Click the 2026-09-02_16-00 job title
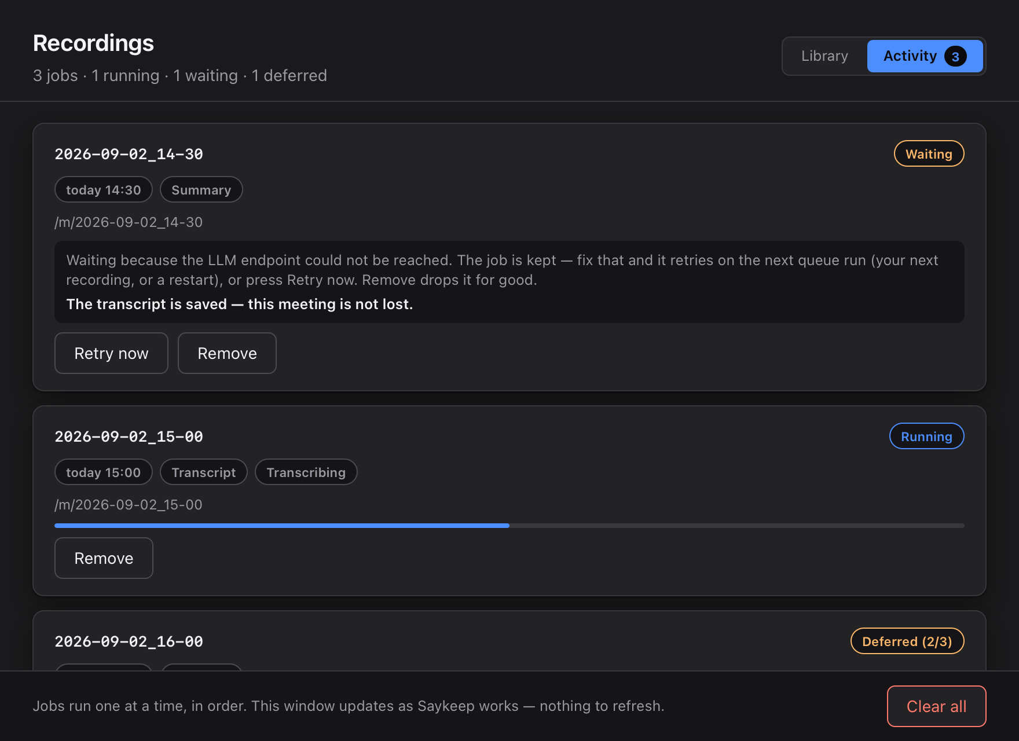1019x741 pixels. (x=129, y=641)
